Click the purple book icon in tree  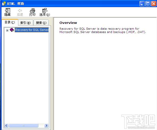click(12, 30)
